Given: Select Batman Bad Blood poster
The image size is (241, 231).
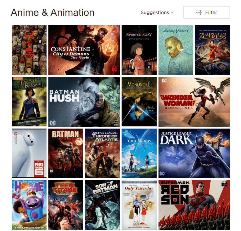Looking at the screenshot, I should pos(66,153).
